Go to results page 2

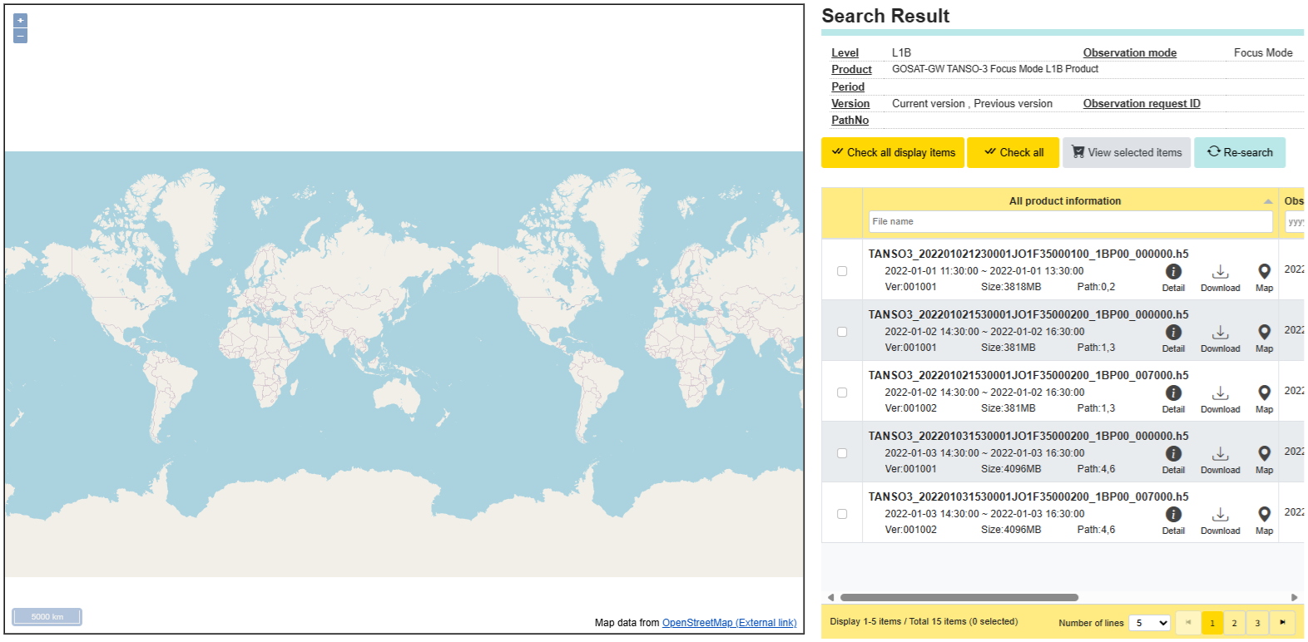(x=1235, y=623)
